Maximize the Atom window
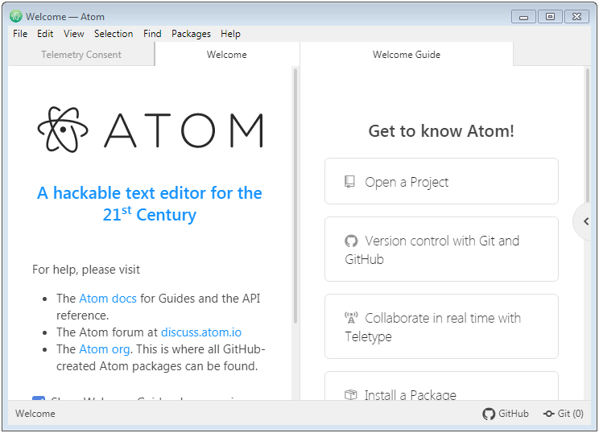Viewport: 599px width, 433px height. 550,17
